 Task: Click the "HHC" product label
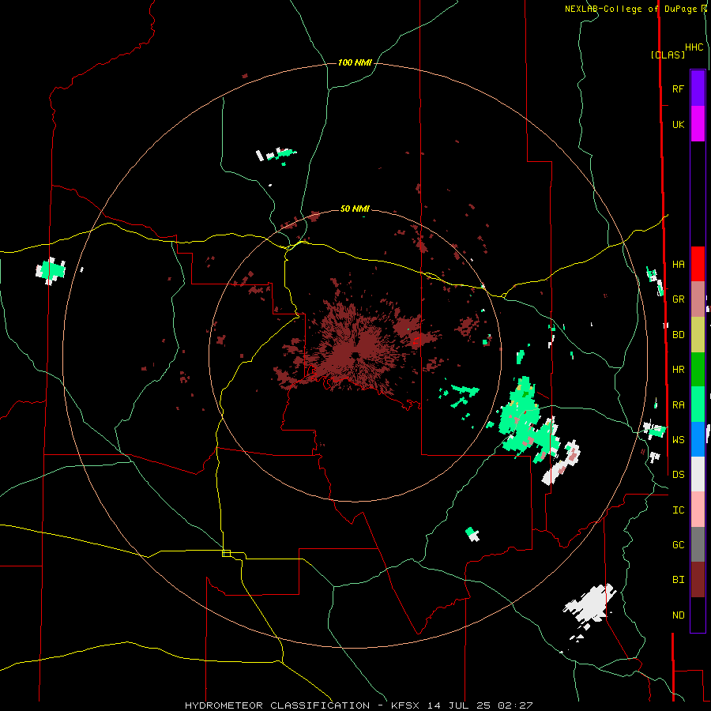(694, 47)
